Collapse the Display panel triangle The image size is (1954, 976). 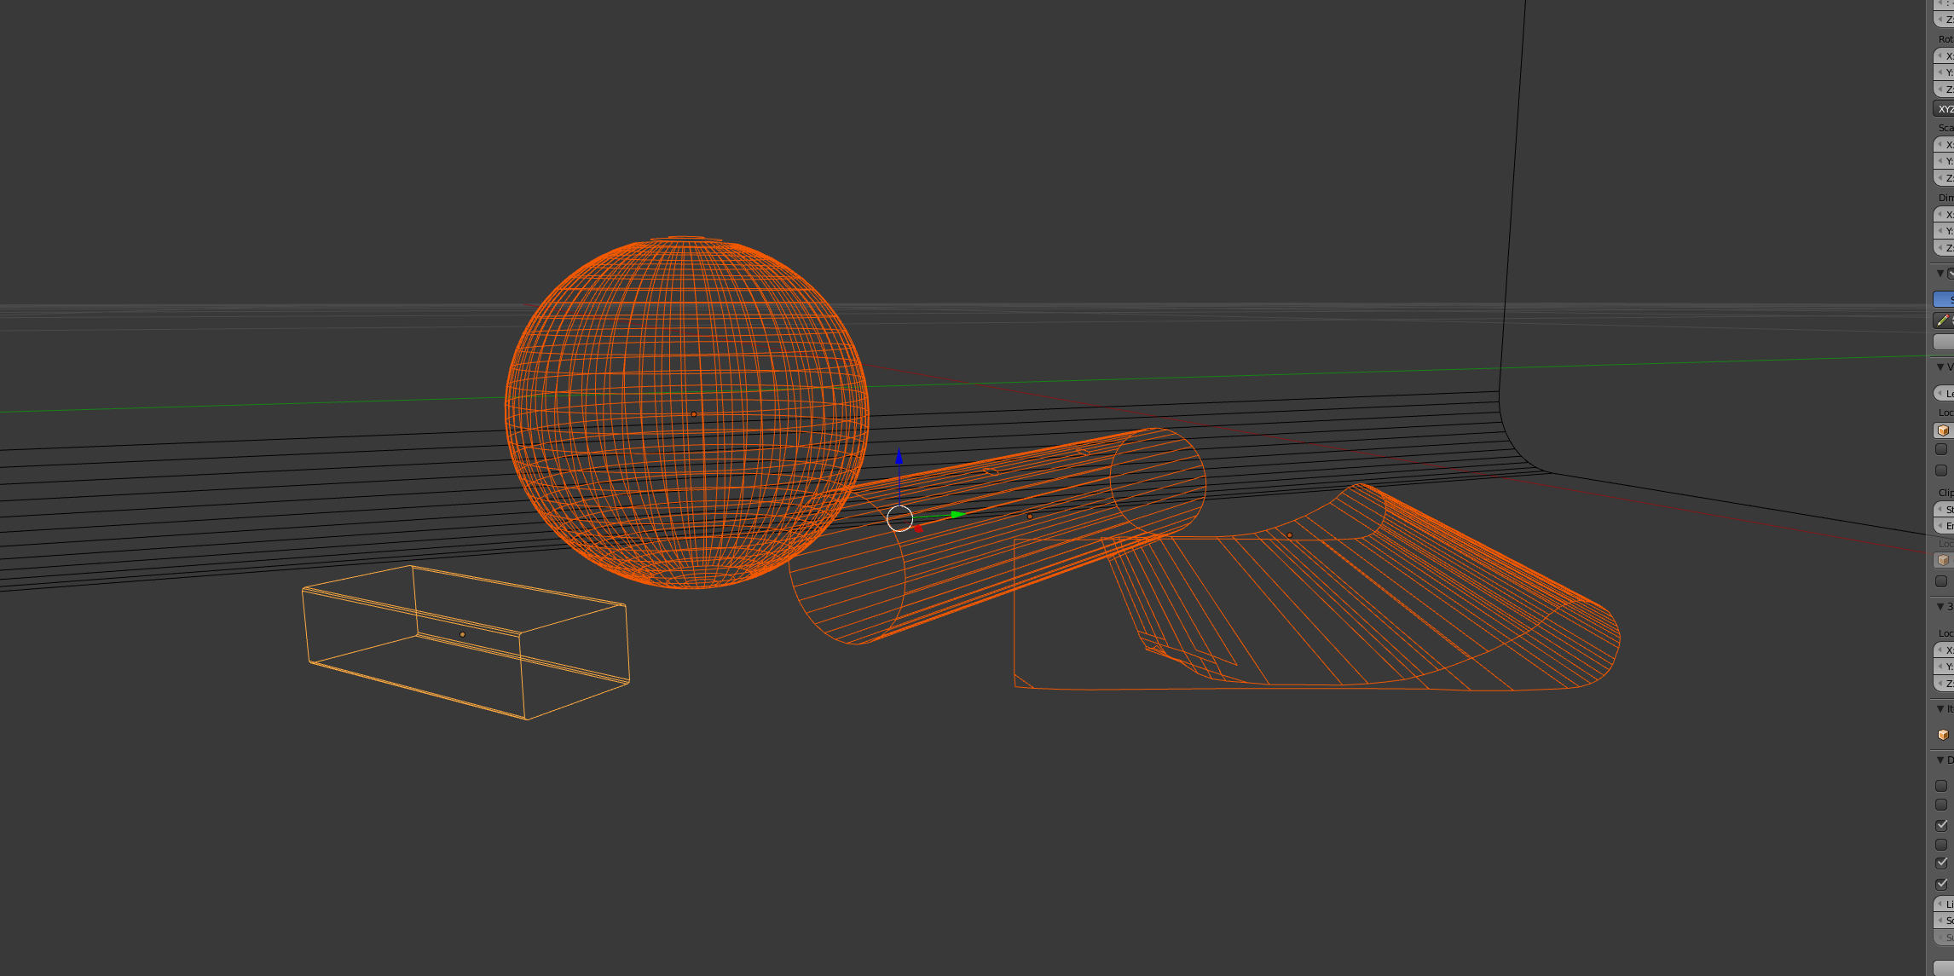tap(1940, 759)
